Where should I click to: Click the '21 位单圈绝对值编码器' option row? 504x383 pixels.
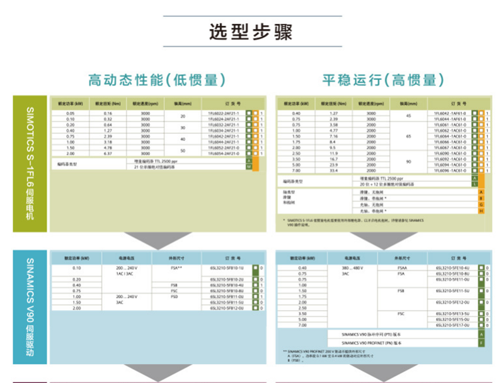pos(186,167)
